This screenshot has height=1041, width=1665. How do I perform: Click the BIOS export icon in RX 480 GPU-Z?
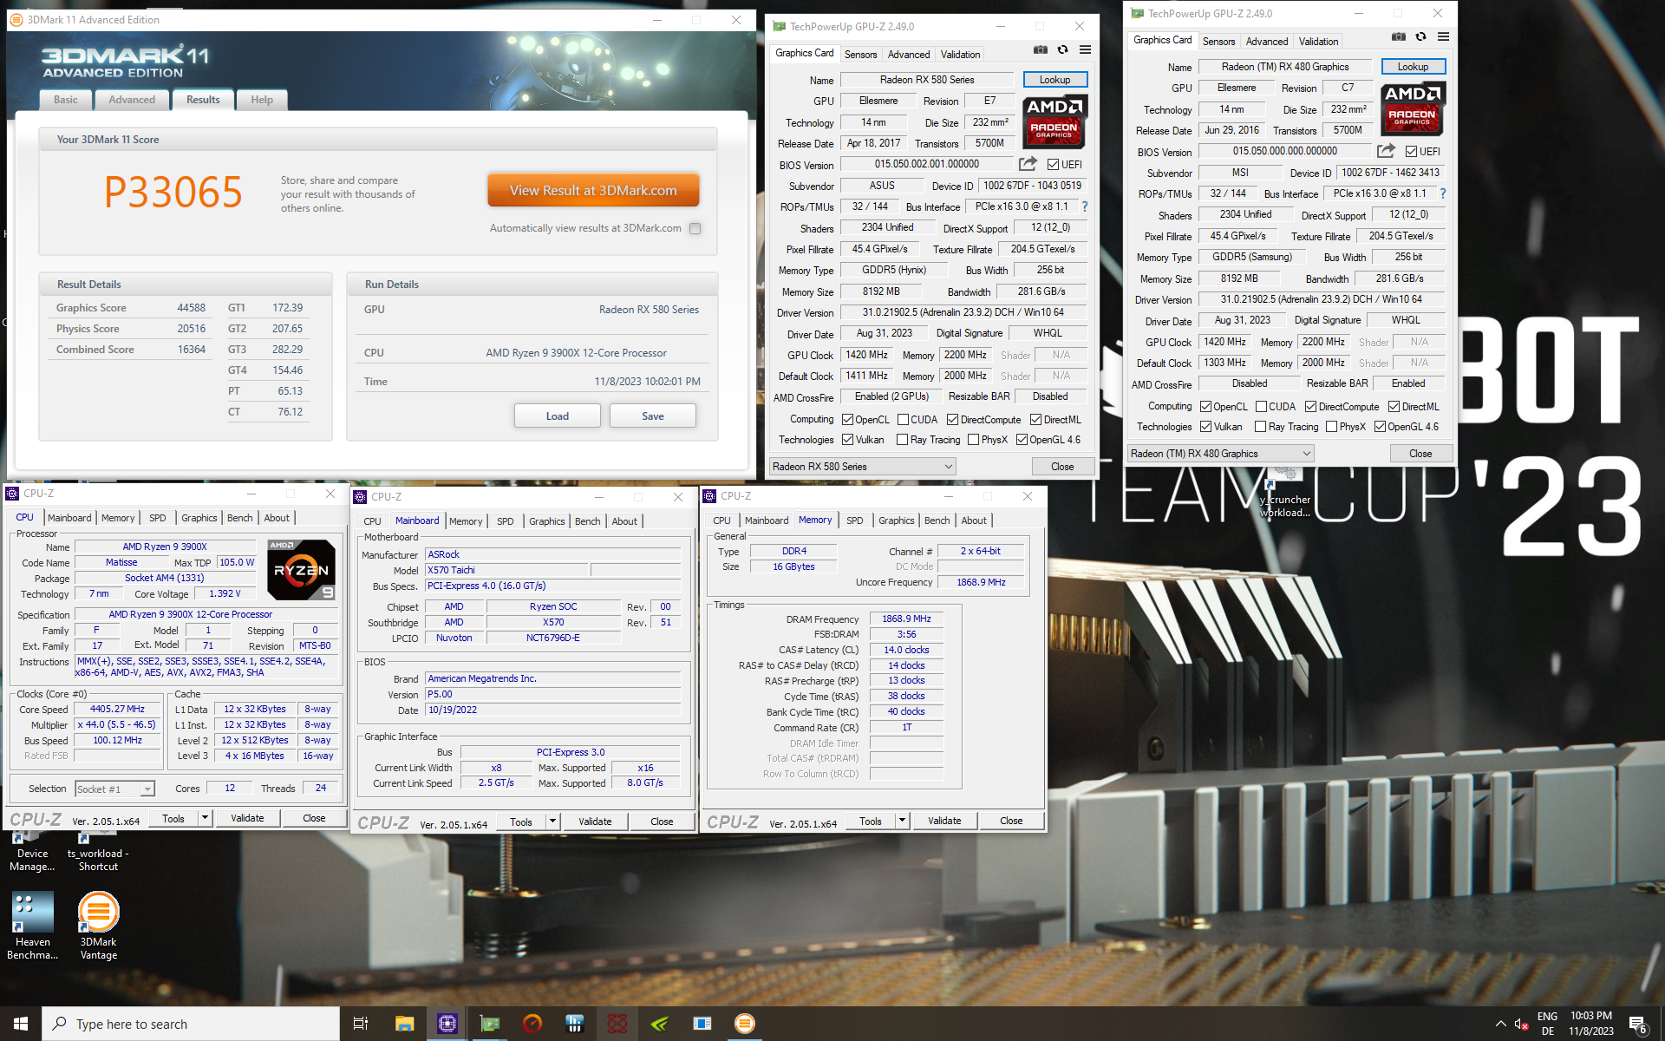coord(1386,151)
